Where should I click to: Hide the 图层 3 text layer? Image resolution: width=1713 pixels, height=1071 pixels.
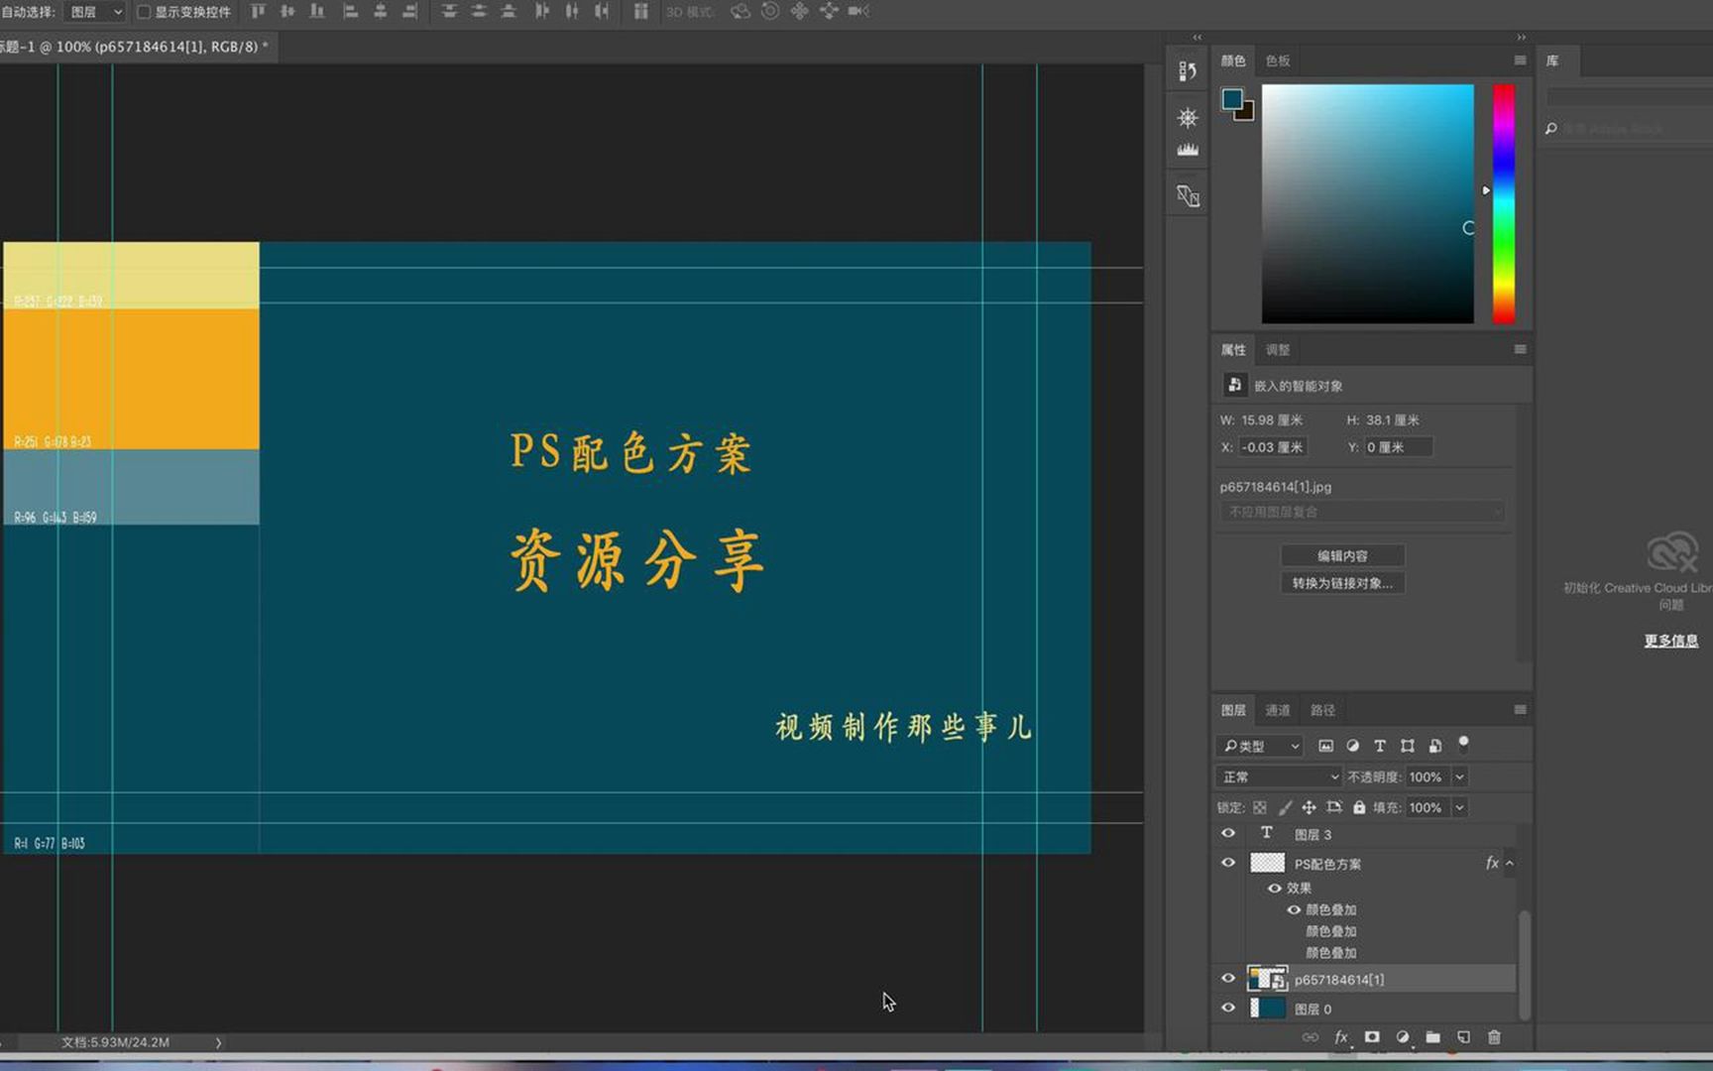[x=1228, y=834]
